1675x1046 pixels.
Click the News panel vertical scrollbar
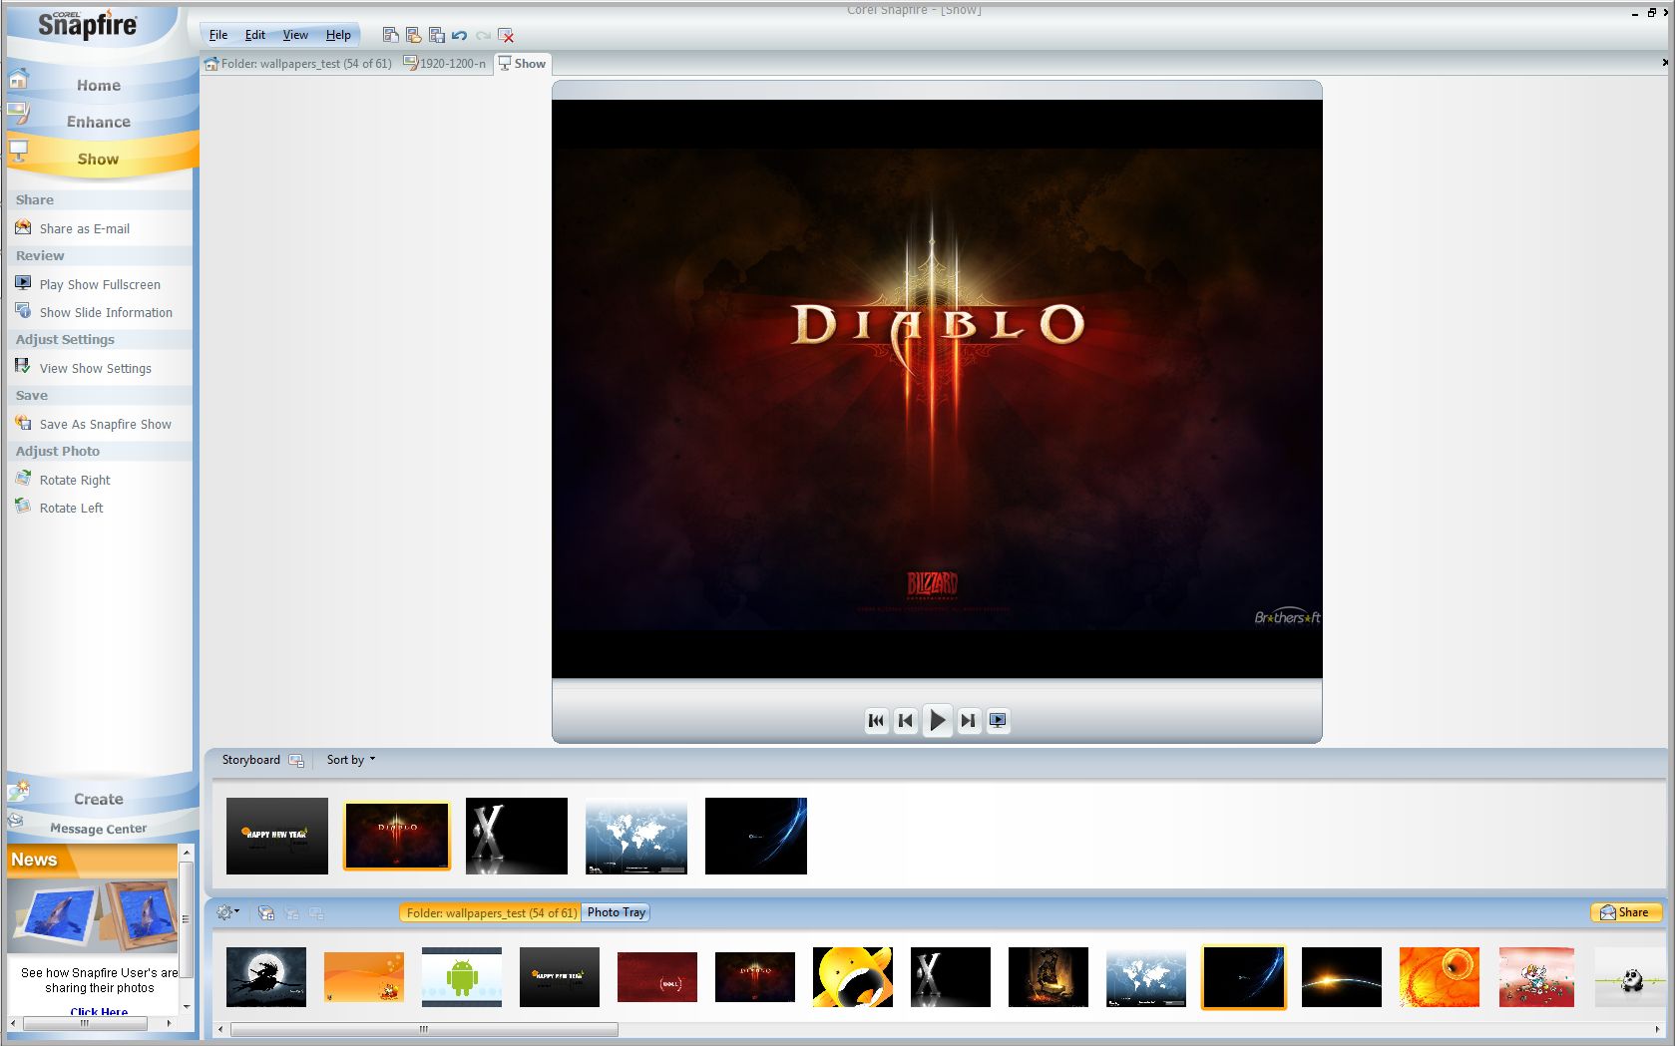click(x=186, y=919)
